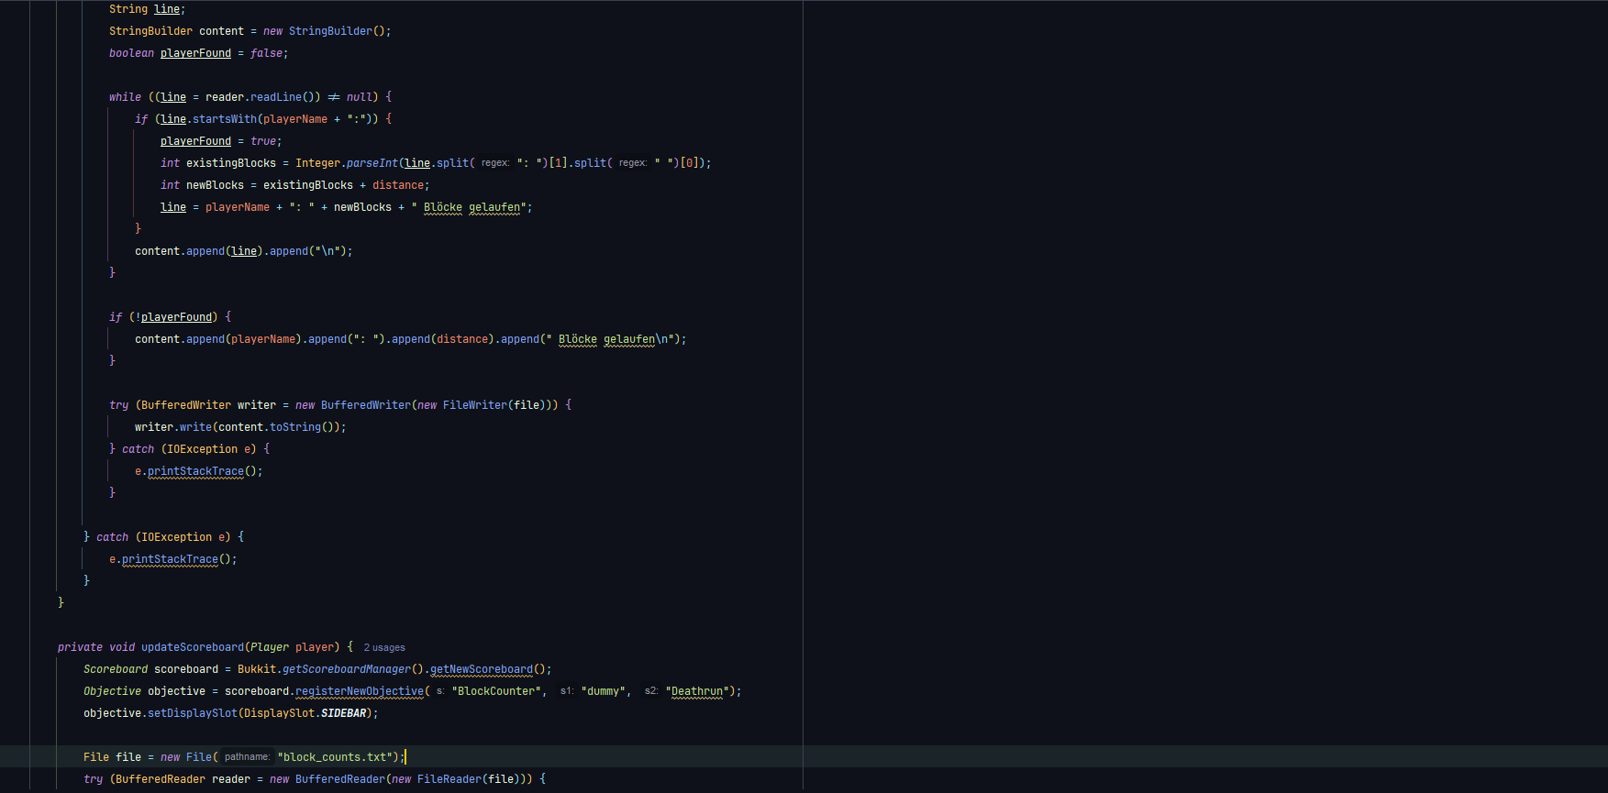Viewport: 1608px width, 793px height.
Task: Click the SIDEBAR constant
Action: click(343, 713)
